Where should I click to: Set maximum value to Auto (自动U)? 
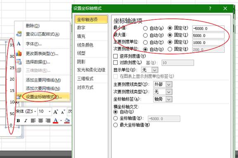point(145,35)
